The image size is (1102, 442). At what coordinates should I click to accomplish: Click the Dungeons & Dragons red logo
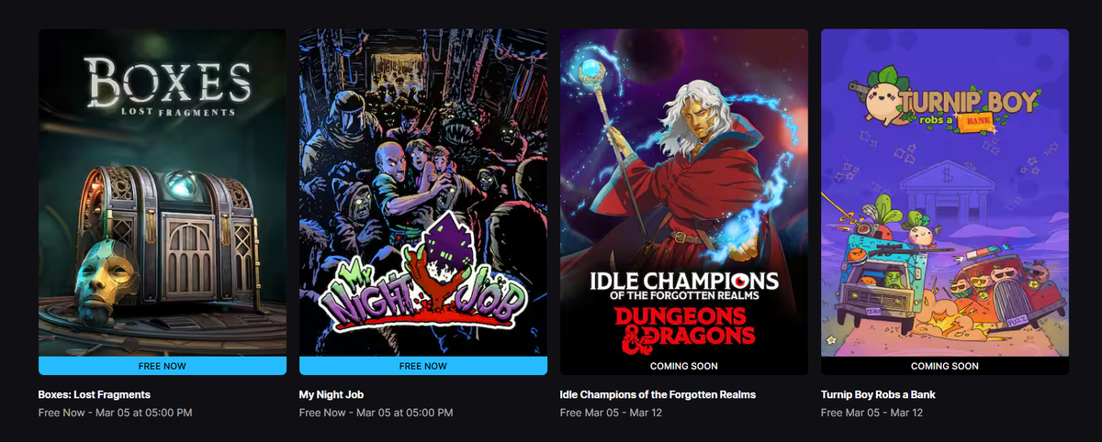684,326
